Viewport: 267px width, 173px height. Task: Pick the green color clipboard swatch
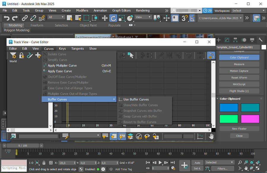pos(228,119)
